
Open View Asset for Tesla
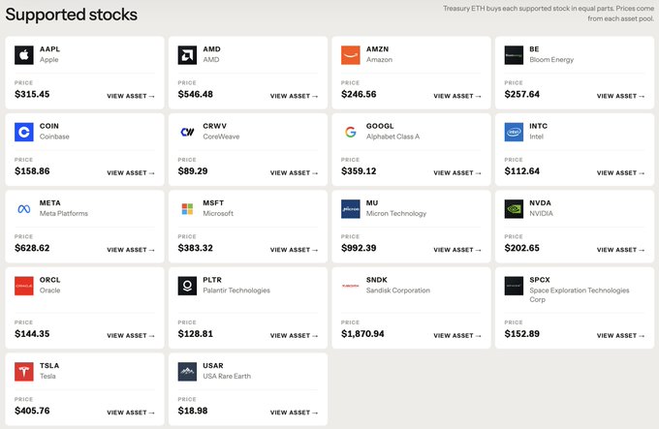131,413
